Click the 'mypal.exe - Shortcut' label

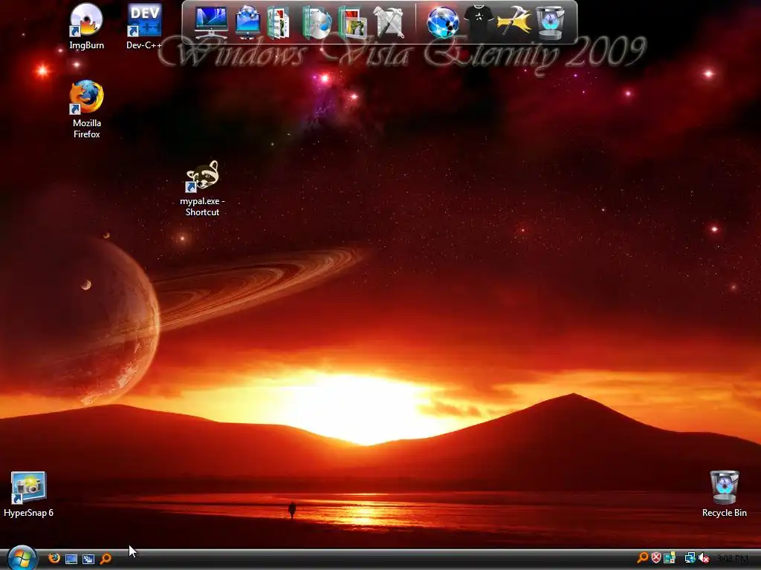point(202,206)
